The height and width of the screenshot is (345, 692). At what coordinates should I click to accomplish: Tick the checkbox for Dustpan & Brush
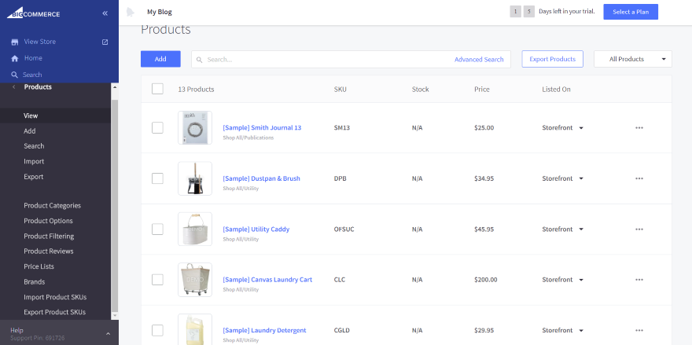tap(157, 178)
